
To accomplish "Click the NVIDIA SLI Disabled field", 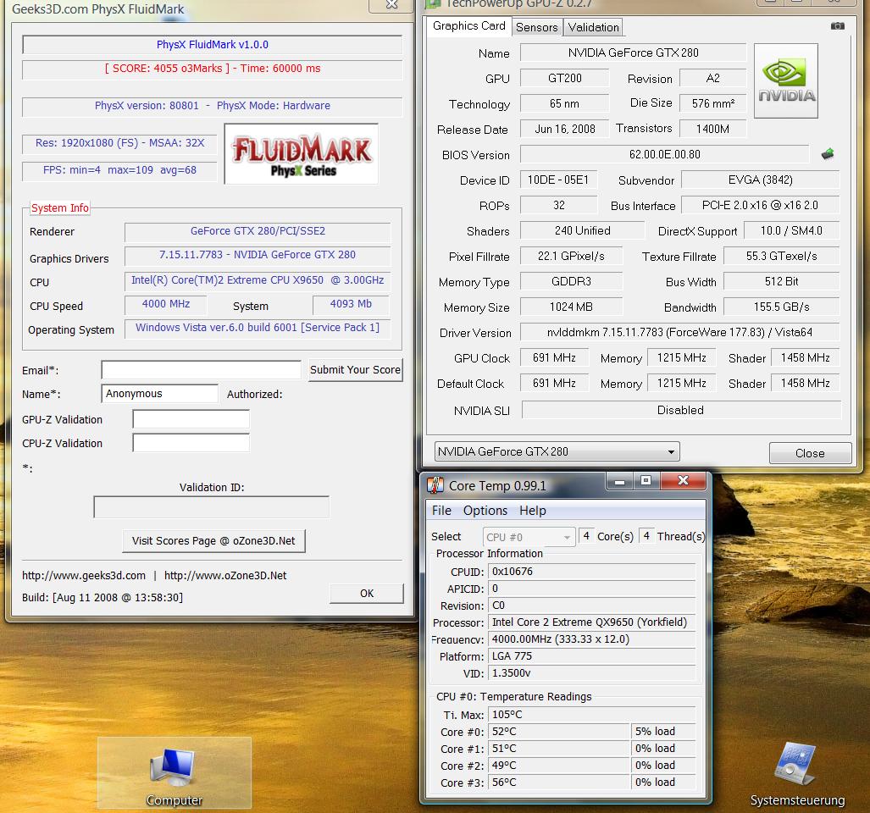I will pos(681,410).
